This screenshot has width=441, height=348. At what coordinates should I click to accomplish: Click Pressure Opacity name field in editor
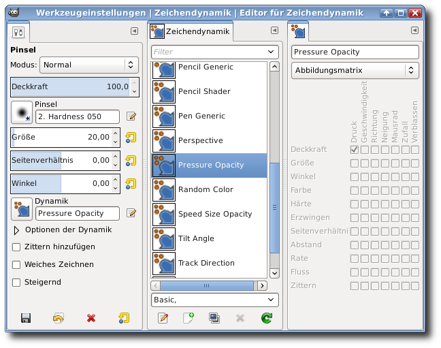(x=355, y=52)
